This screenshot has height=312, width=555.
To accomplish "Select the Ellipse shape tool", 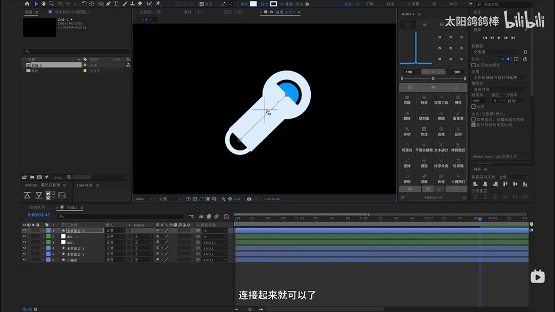I will point(101,4).
